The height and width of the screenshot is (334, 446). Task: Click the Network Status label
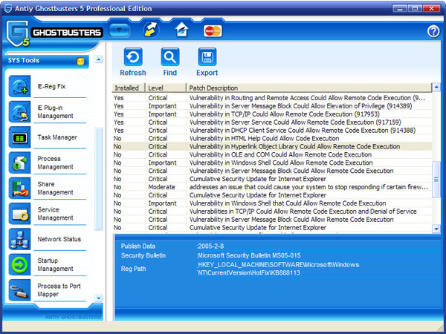point(59,239)
